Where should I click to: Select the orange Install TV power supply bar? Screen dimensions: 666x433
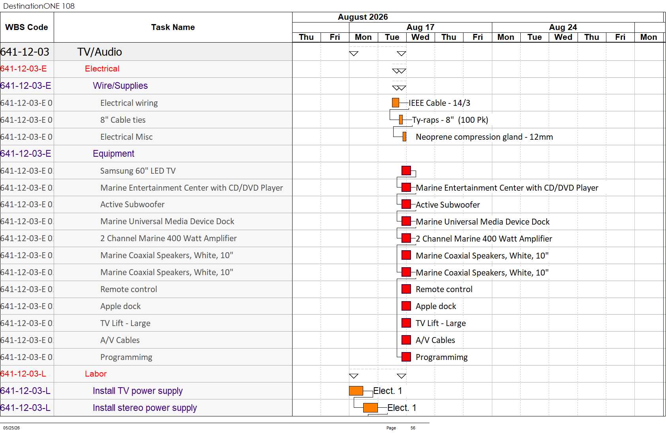[x=356, y=391]
